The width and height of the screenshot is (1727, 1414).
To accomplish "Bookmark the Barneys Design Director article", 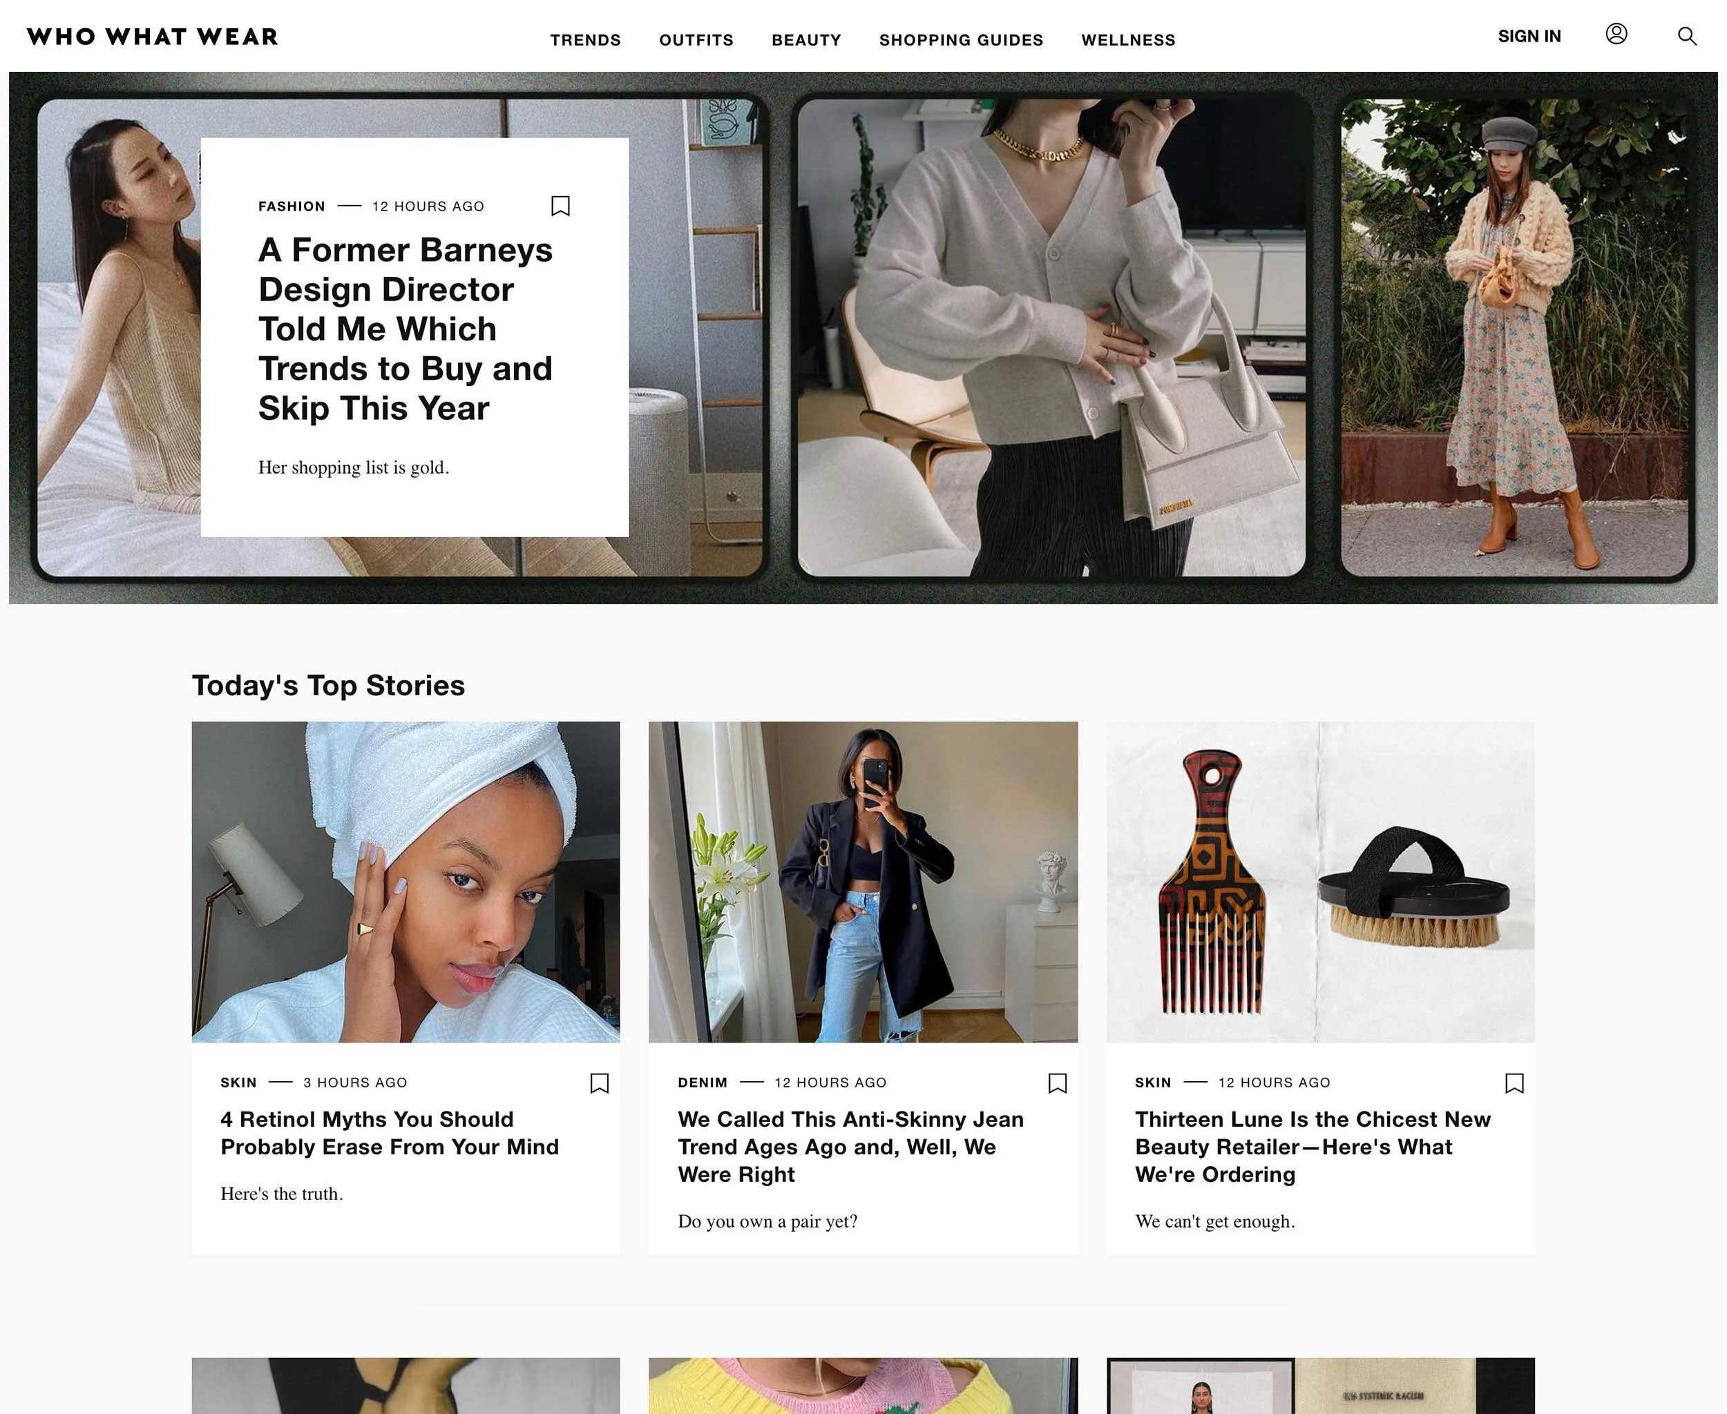I will tap(560, 206).
